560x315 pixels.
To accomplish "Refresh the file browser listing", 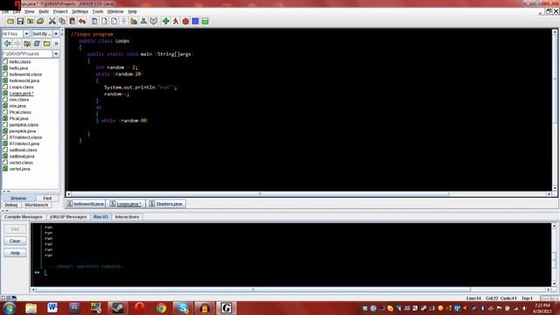I will 37,44.
